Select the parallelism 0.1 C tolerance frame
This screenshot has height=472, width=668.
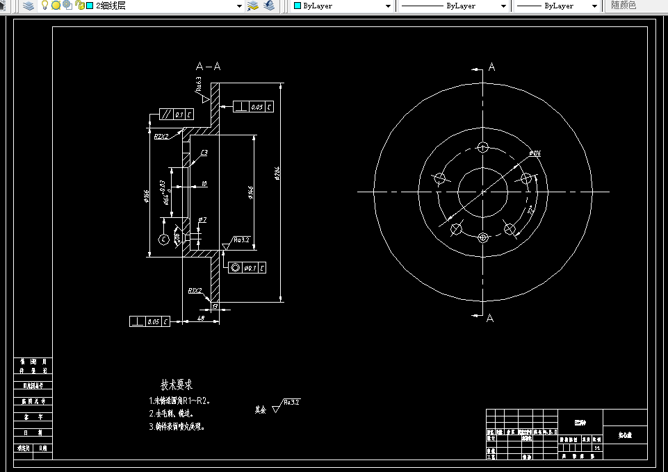coord(177,115)
